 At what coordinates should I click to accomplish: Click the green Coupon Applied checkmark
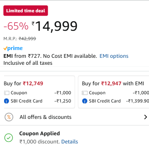[9, 138]
